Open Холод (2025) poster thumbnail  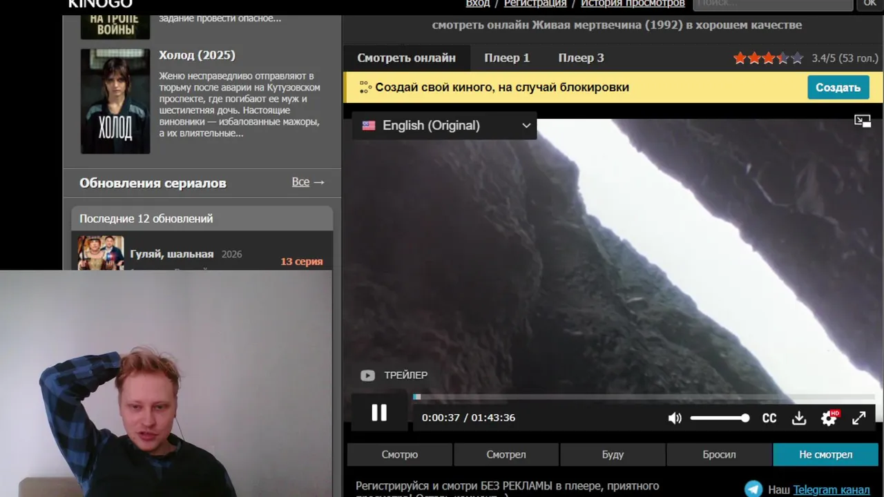click(x=115, y=101)
